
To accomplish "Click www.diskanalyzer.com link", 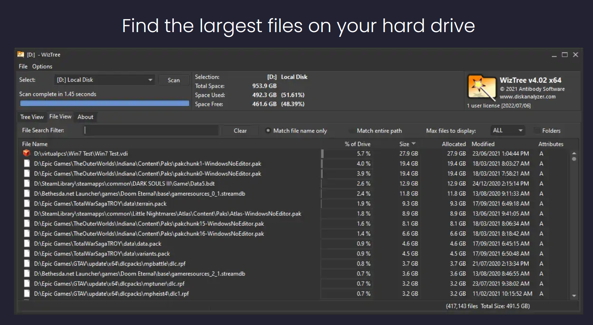I will click(x=527, y=97).
